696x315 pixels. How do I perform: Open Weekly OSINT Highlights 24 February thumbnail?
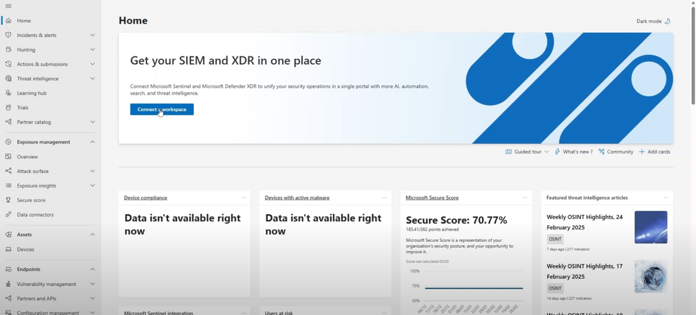[651, 227]
